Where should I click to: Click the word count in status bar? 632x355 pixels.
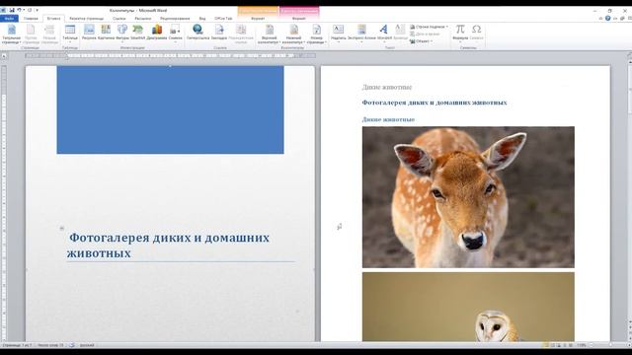pyautogui.click(x=50, y=345)
